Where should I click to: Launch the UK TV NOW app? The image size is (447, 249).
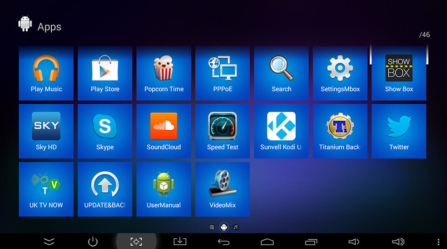(x=46, y=189)
